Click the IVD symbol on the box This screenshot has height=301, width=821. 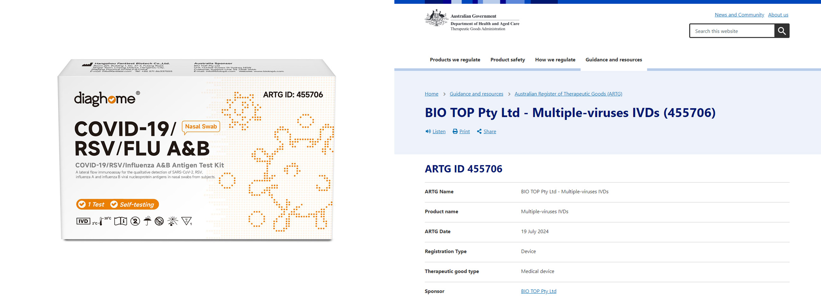click(83, 221)
